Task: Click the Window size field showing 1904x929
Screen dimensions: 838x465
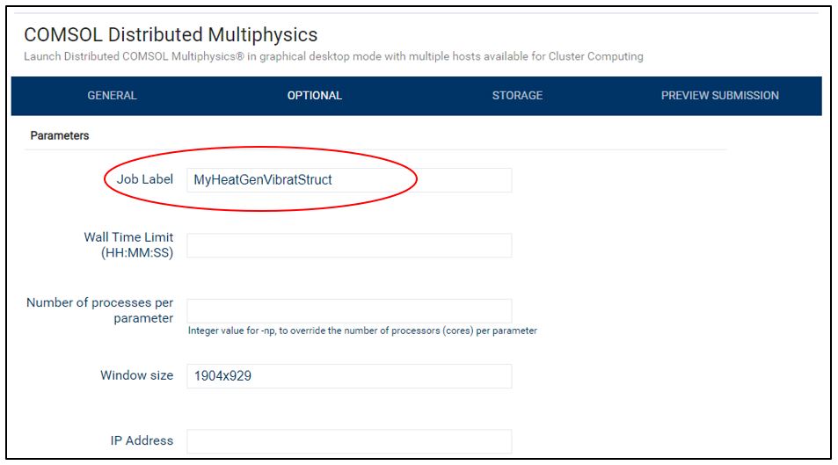Action: coord(349,375)
